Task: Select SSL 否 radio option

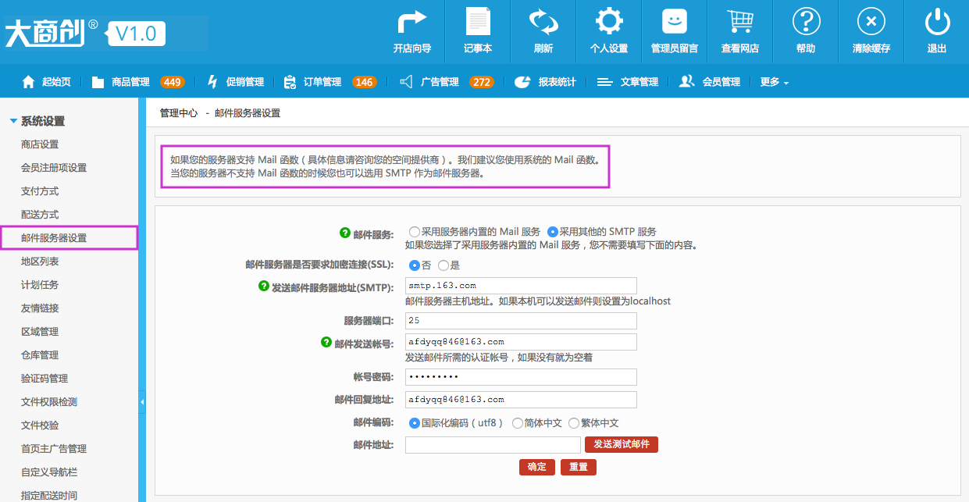Action: [x=415, y=265]
